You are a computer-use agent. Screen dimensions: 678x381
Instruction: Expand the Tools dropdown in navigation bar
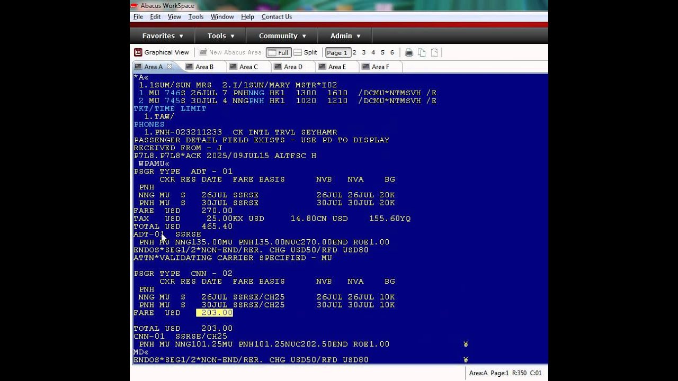[221, 36]
